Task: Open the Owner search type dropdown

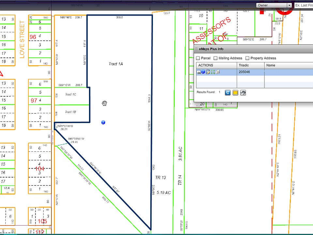Action: click(x=274, y=6)
